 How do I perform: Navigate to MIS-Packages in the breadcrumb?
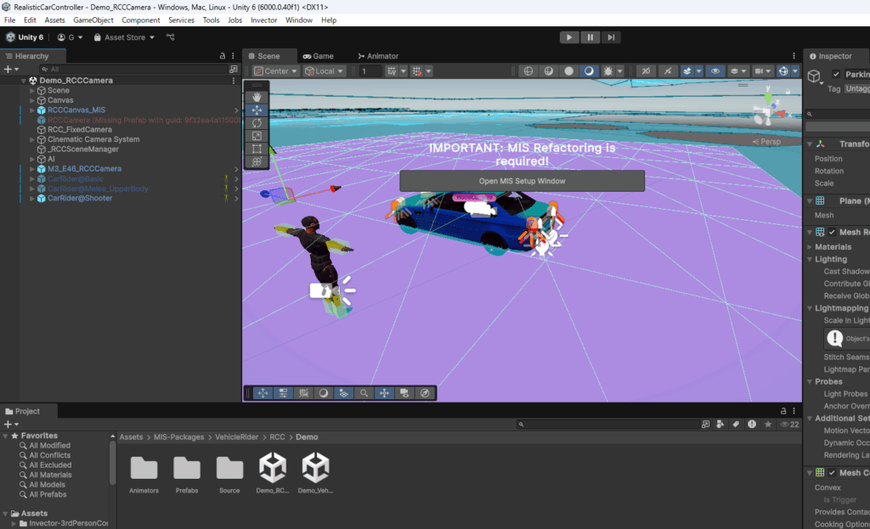(178, 437)
